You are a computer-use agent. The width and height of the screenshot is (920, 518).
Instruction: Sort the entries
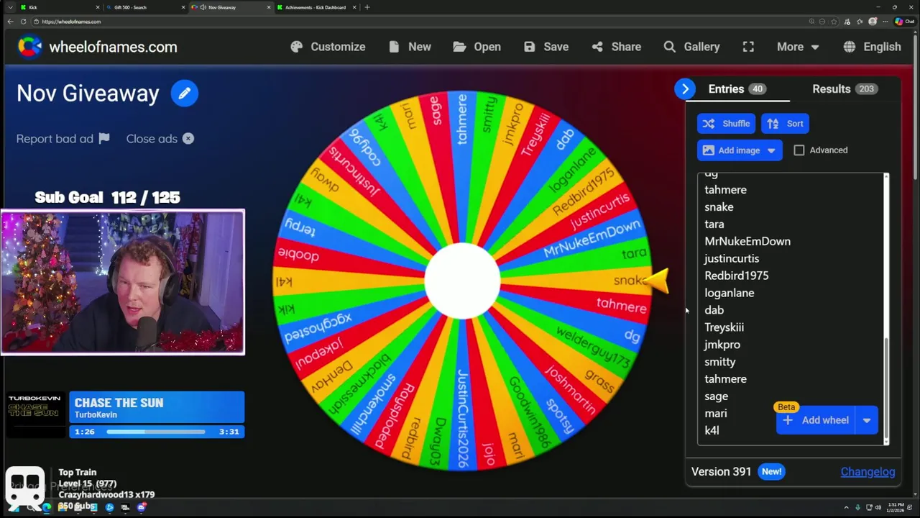click(786, 124)
